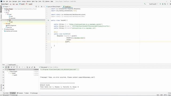
Task: Import test results icon in Run toolbar
Action: click(x=30, y=67)
